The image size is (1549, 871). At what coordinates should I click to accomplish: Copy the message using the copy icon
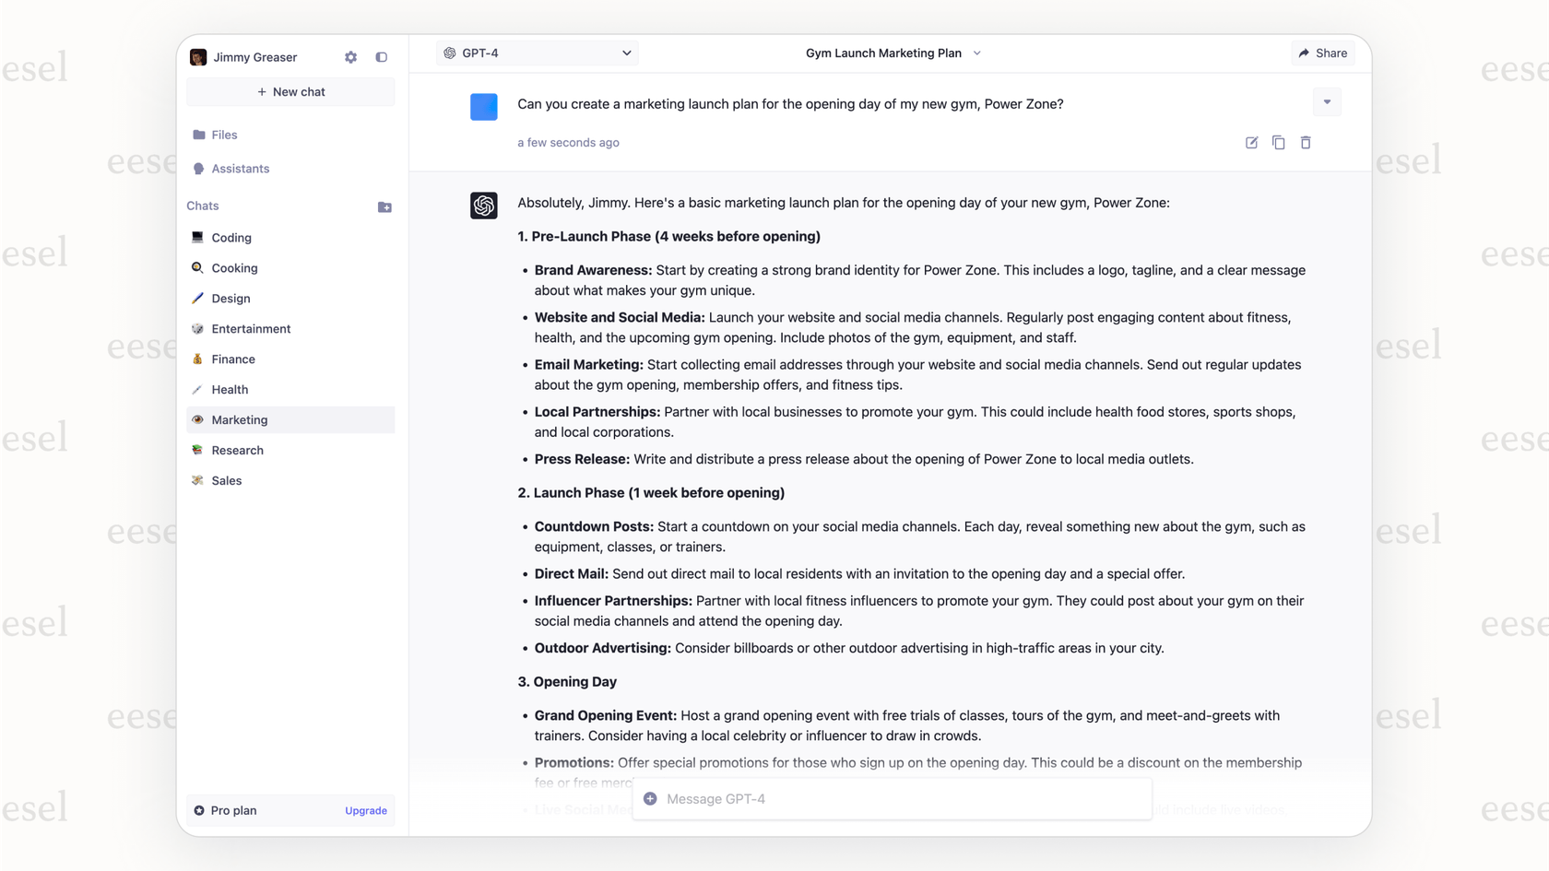(1278, 143)
